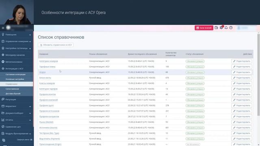The width and height of the screenshot is (260, 146).
Task: Expand the Настройки гостиницы menu arrow
Action: tap(30, 49)
